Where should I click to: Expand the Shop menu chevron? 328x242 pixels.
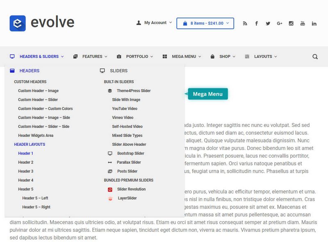234,57
